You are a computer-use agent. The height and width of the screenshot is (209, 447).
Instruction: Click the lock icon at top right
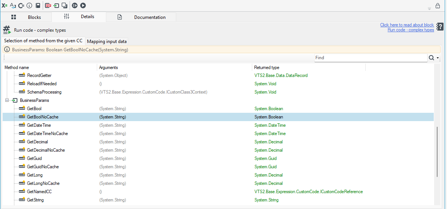click(438, 6)
